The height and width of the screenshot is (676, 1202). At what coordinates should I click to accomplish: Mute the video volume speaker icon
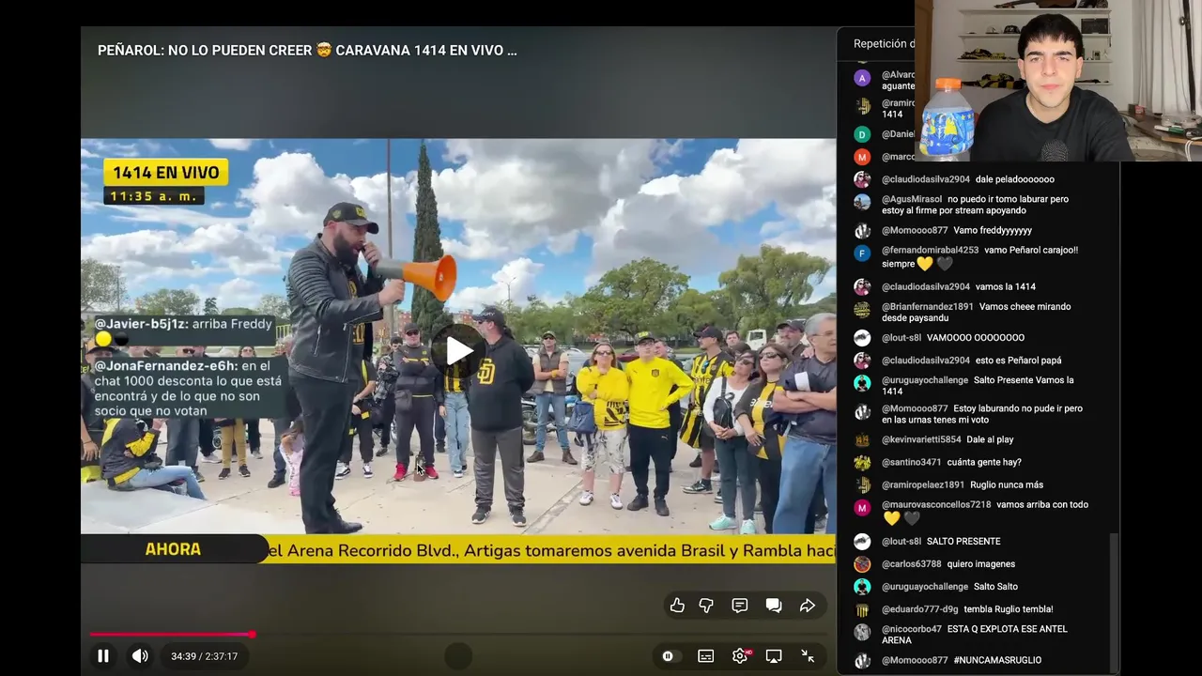140,656
